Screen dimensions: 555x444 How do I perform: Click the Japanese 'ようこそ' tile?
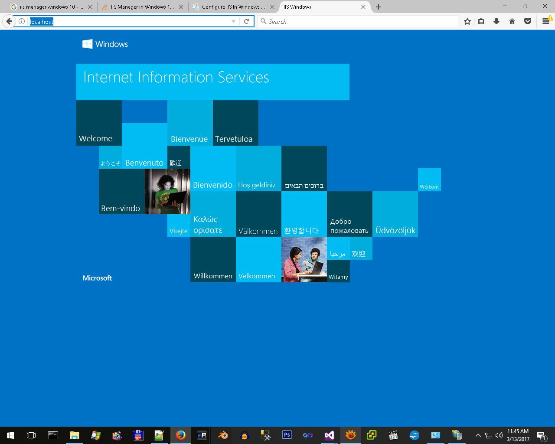click(x=110, y=157)
